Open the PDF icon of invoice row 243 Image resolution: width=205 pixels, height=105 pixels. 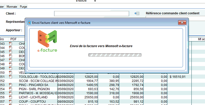click(x=10, y=44)
